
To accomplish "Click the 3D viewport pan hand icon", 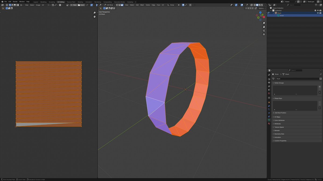I will (x=264, y=27).
